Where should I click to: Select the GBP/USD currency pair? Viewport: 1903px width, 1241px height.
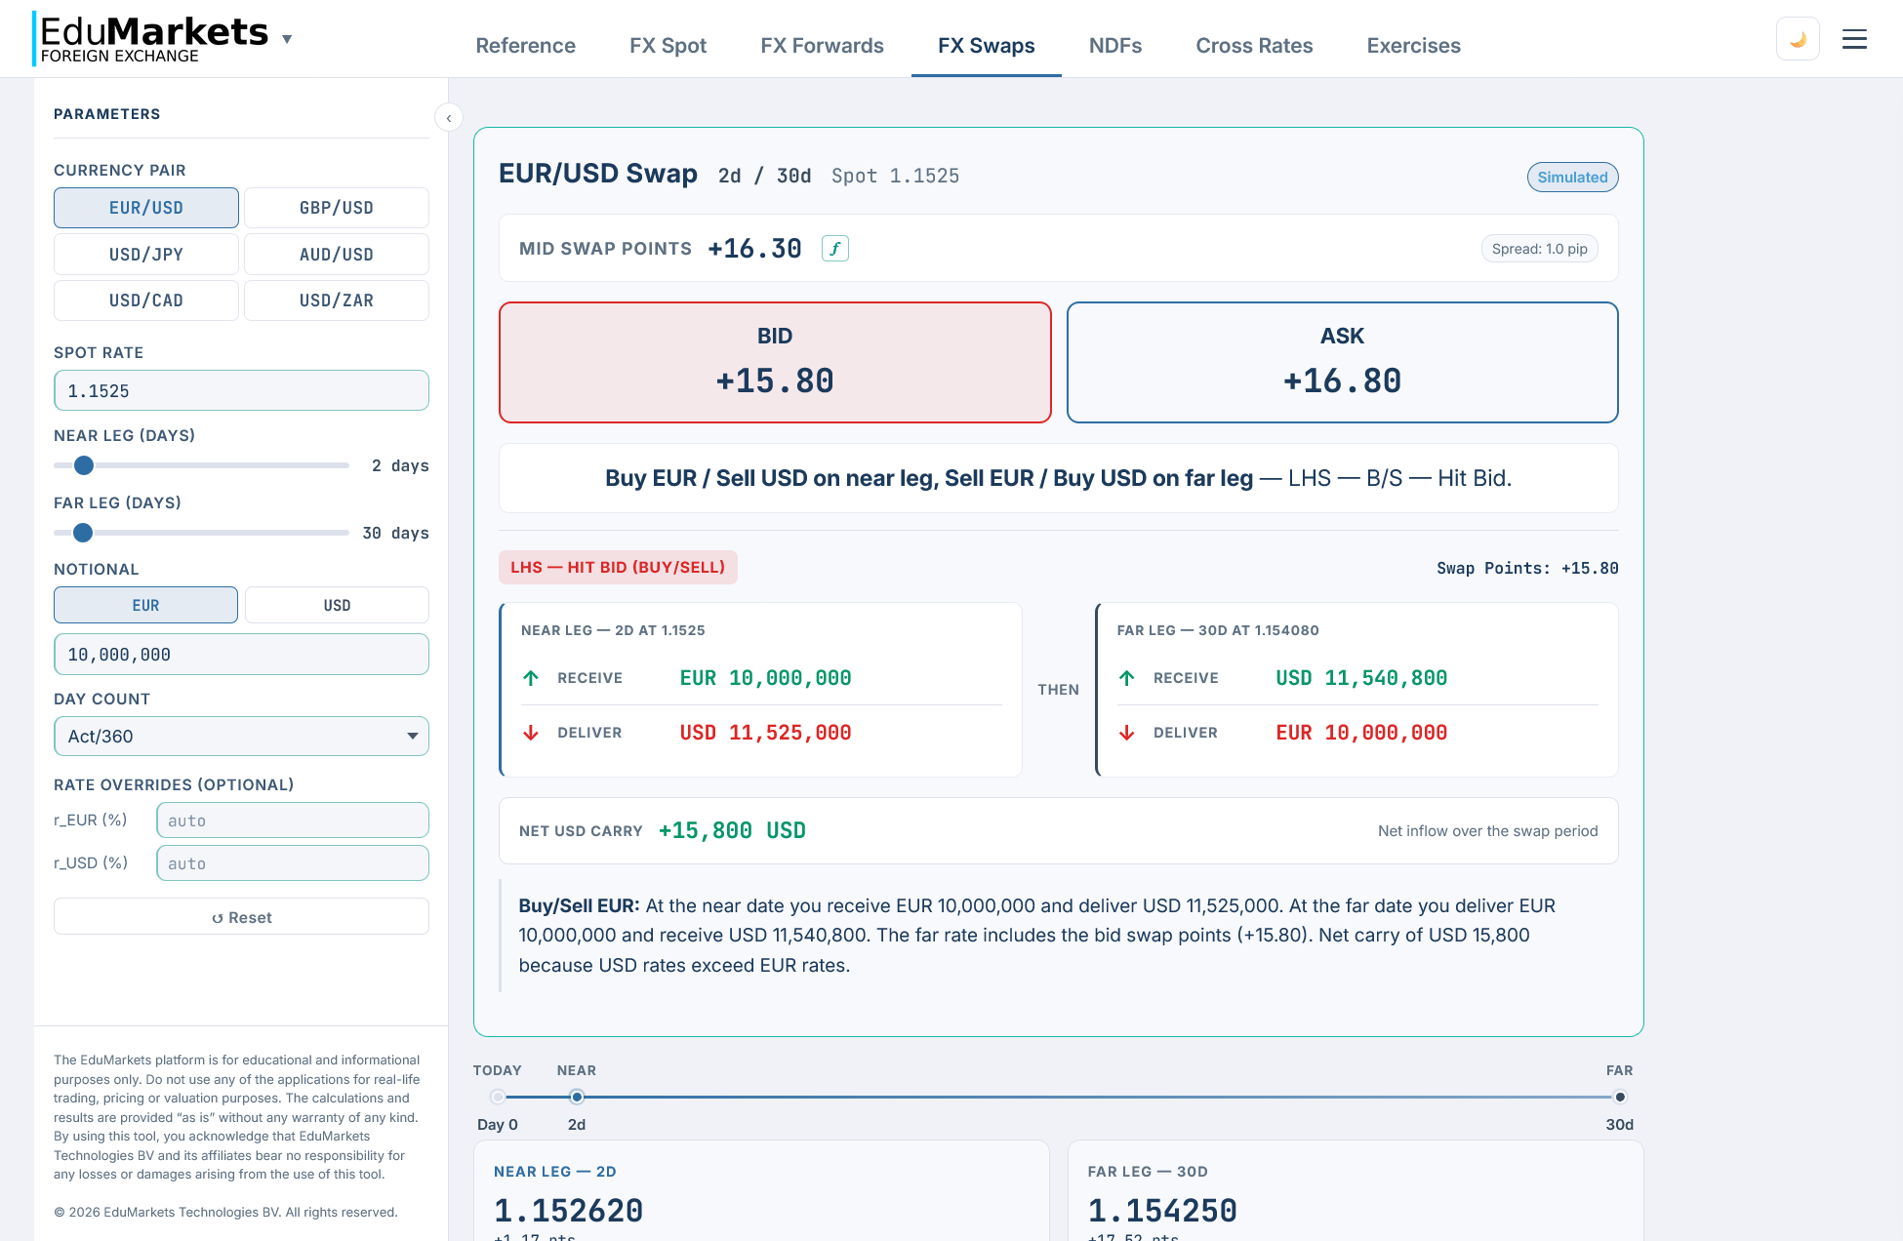click(x=336, y=207)
